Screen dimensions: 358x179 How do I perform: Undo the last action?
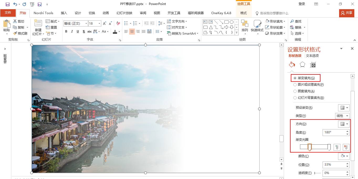click(15, 4)
